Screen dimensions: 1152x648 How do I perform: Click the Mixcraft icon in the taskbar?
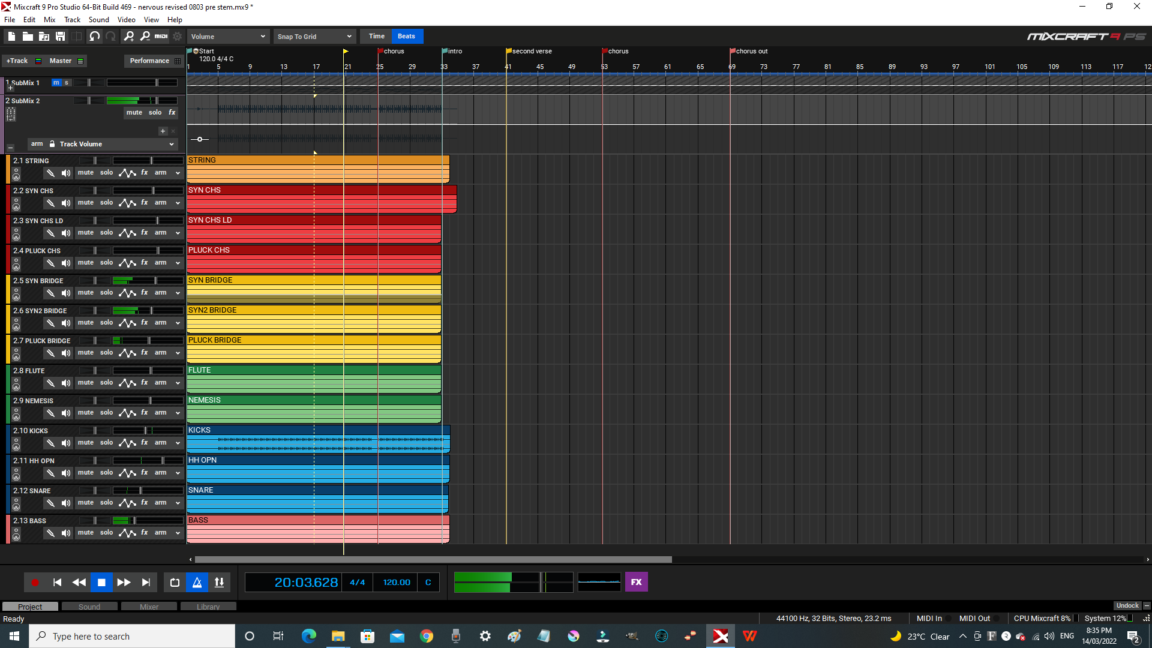pos(721,636)
